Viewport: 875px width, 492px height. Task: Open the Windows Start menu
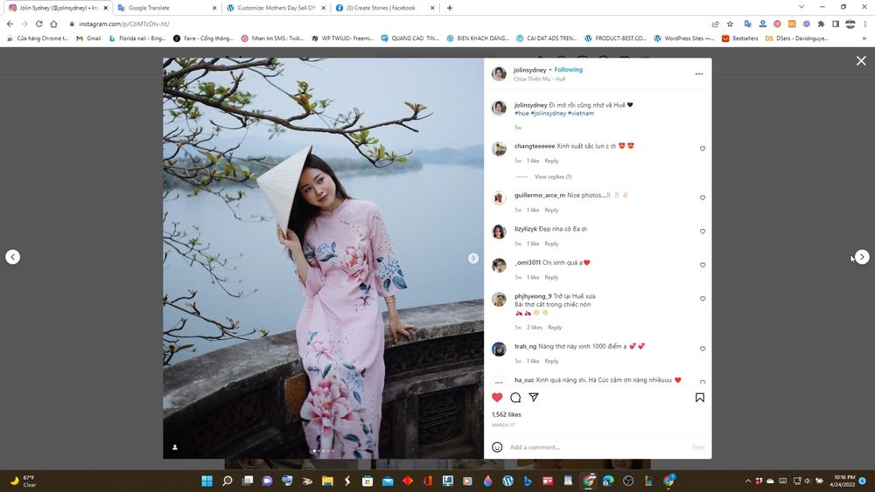[207, 481]
